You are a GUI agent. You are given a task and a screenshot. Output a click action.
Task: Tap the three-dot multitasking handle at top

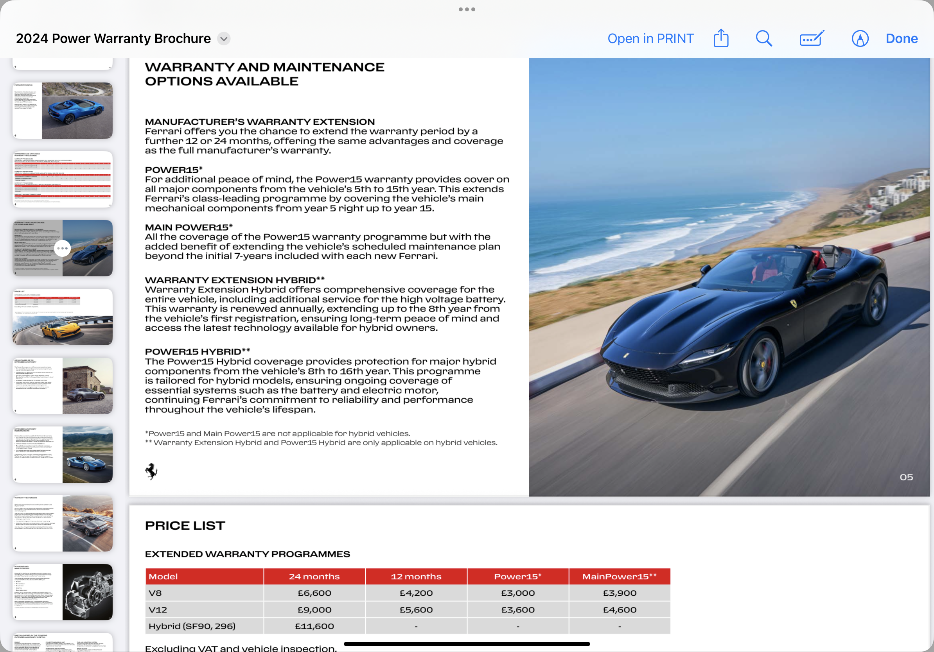[x=467, y=9]
